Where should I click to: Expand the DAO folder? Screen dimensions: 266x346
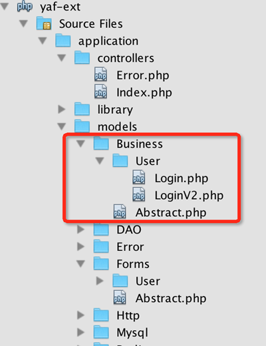click(80, 230)
